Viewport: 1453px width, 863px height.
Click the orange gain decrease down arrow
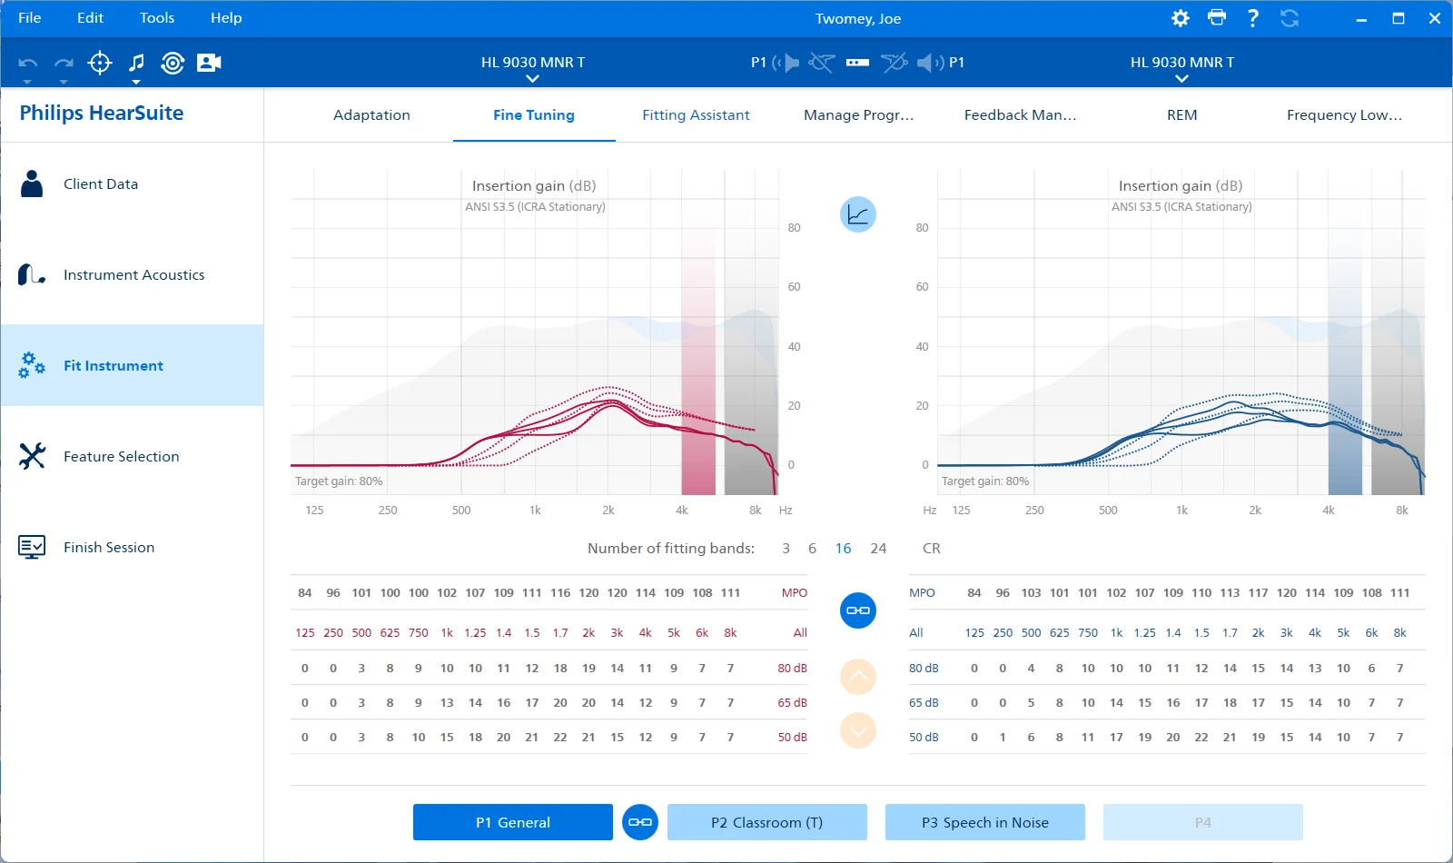pos(858,730)
